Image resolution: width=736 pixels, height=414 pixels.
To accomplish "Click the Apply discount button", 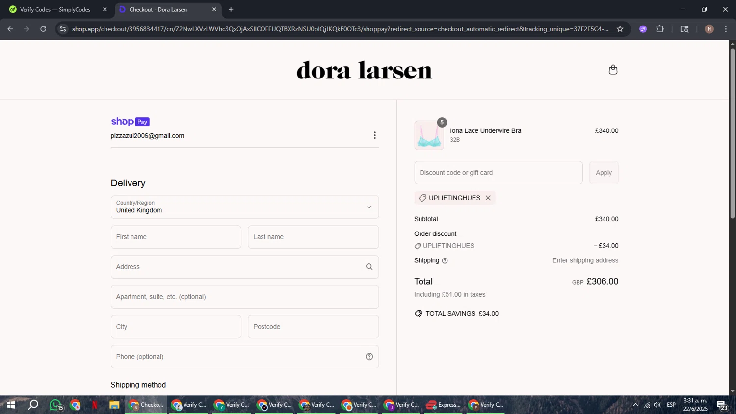I will [604, 173].
